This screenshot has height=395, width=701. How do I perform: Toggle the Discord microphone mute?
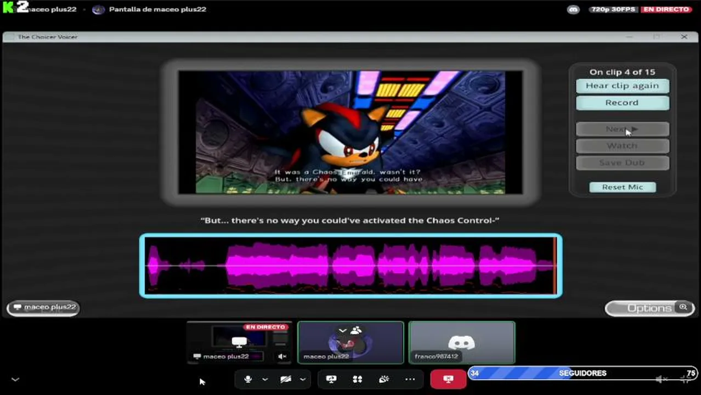(248, 379)
